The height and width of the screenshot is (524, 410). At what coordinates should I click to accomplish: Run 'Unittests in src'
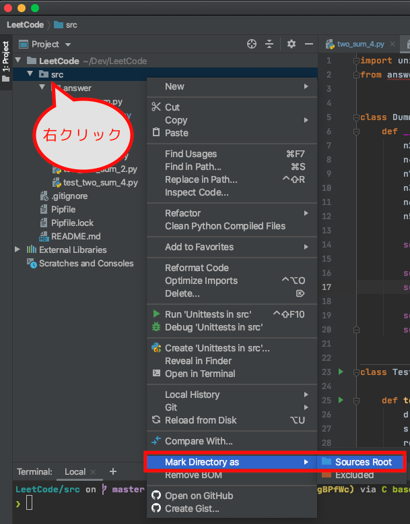pos(232,314)
